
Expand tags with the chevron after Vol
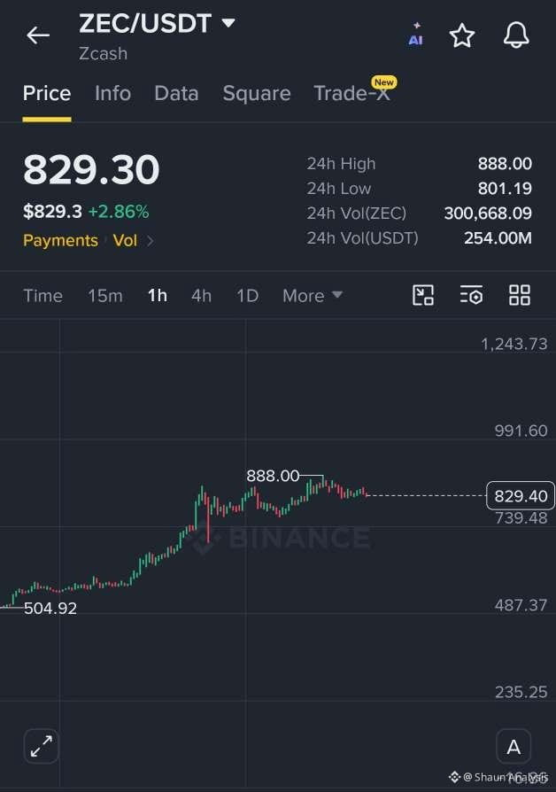[150, 241]
